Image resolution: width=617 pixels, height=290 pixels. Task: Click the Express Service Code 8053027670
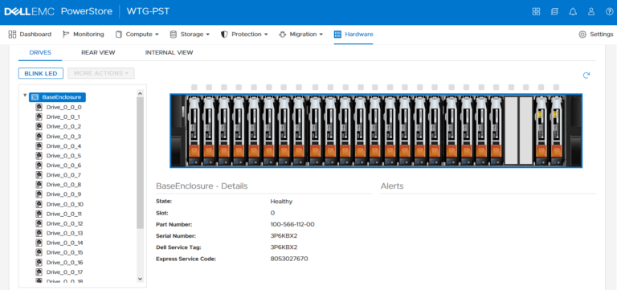pos(289,259)
